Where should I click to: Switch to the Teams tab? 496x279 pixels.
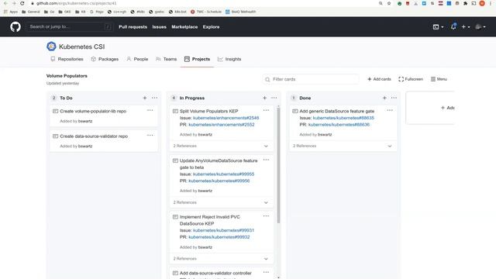166,59
